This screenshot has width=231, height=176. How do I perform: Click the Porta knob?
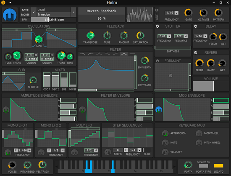click(x=188, y=165)
